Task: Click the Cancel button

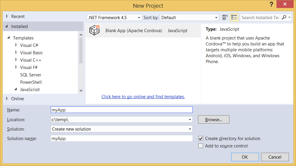Action: point(275,157)
